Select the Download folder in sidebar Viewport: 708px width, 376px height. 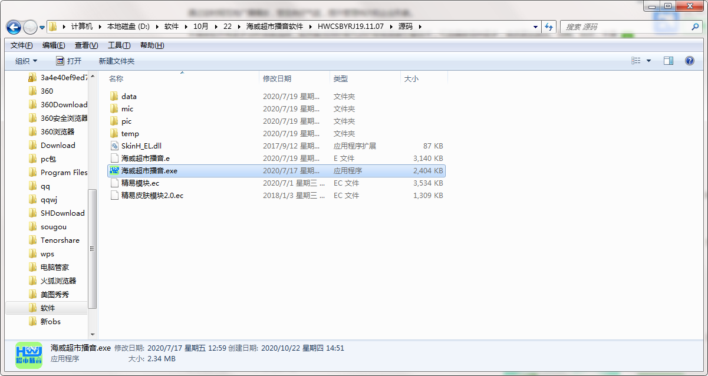pyautogui.click(x=52, y=145)
